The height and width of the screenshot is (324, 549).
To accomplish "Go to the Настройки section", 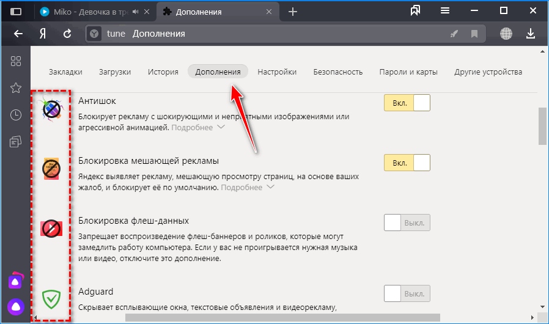I will click(x=277, y=72).
